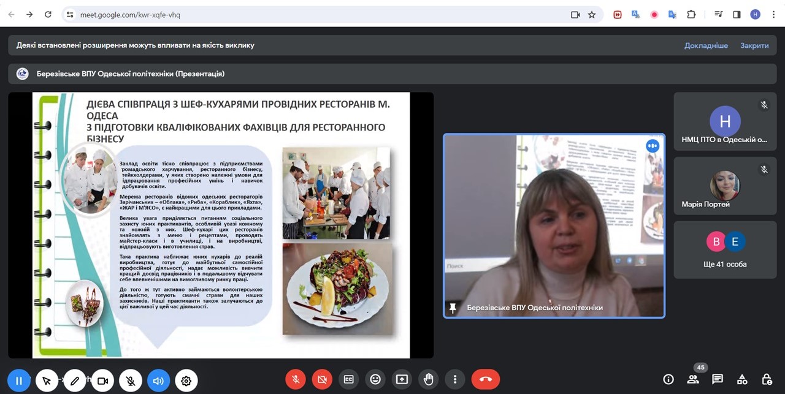785x394 pixels.
Task: Raise your hand in the meeting
Action: (429, 379)
